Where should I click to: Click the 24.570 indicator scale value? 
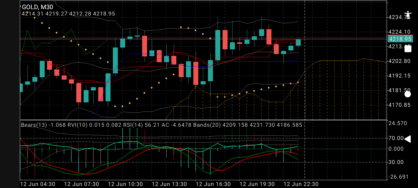coord(398,123)
